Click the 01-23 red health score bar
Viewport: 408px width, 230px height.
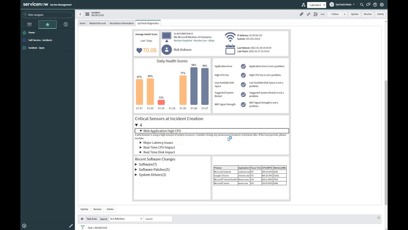pyautogui.click(x=161, y=102)
